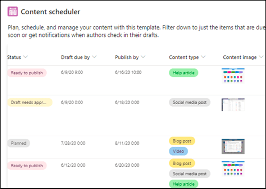Image resolution: width=266 pixels, height=189 pixels.
Task: Open the Planned row's content image
Action: pos(233,146)
